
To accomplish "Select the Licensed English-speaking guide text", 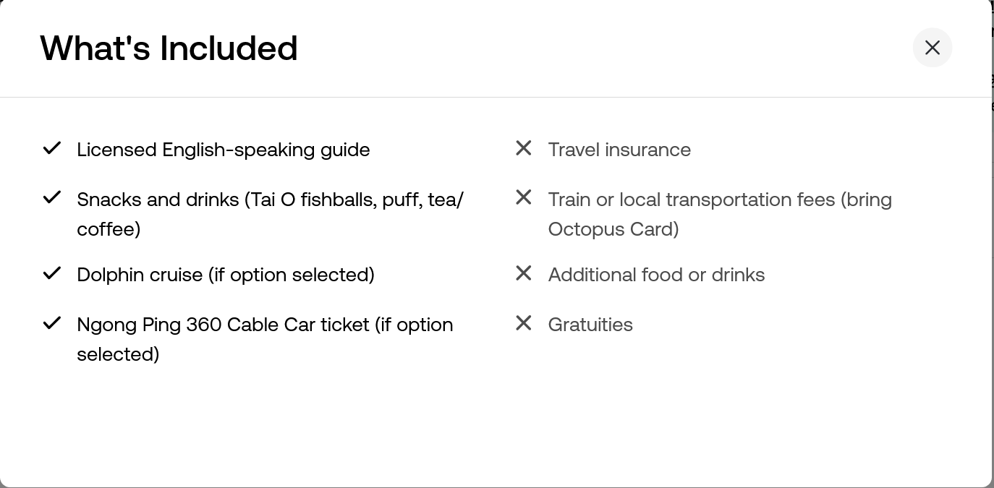I will click(x=224, y=150).
